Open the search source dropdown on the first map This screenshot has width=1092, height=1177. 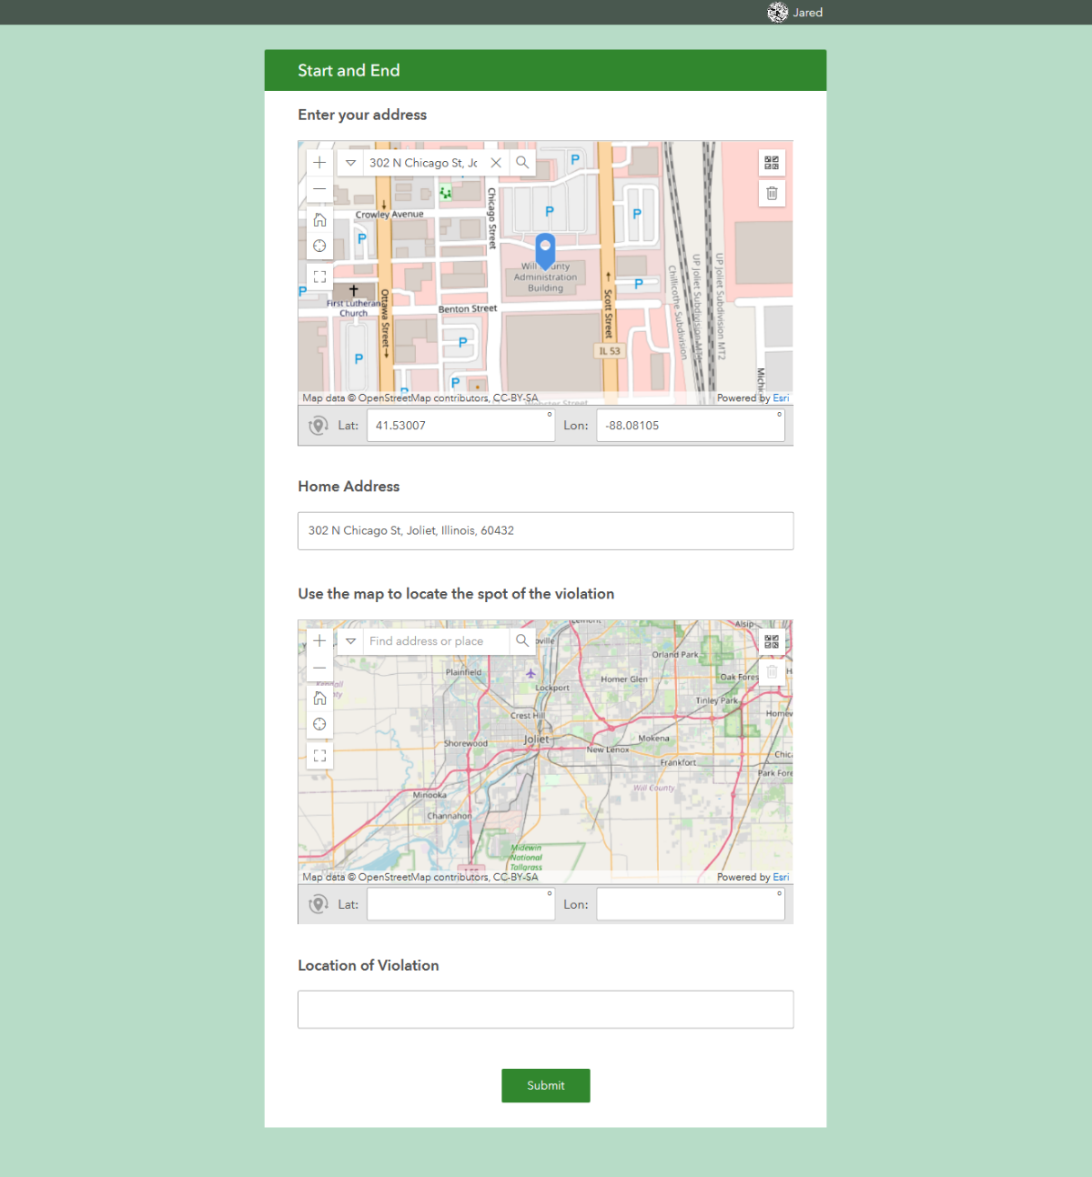[350, 162]
